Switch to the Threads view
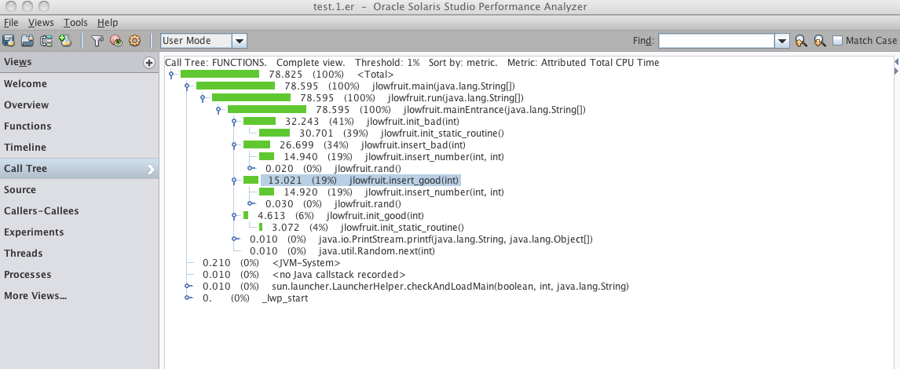Viewport: 900px width, 369px height. click(79, 254)
